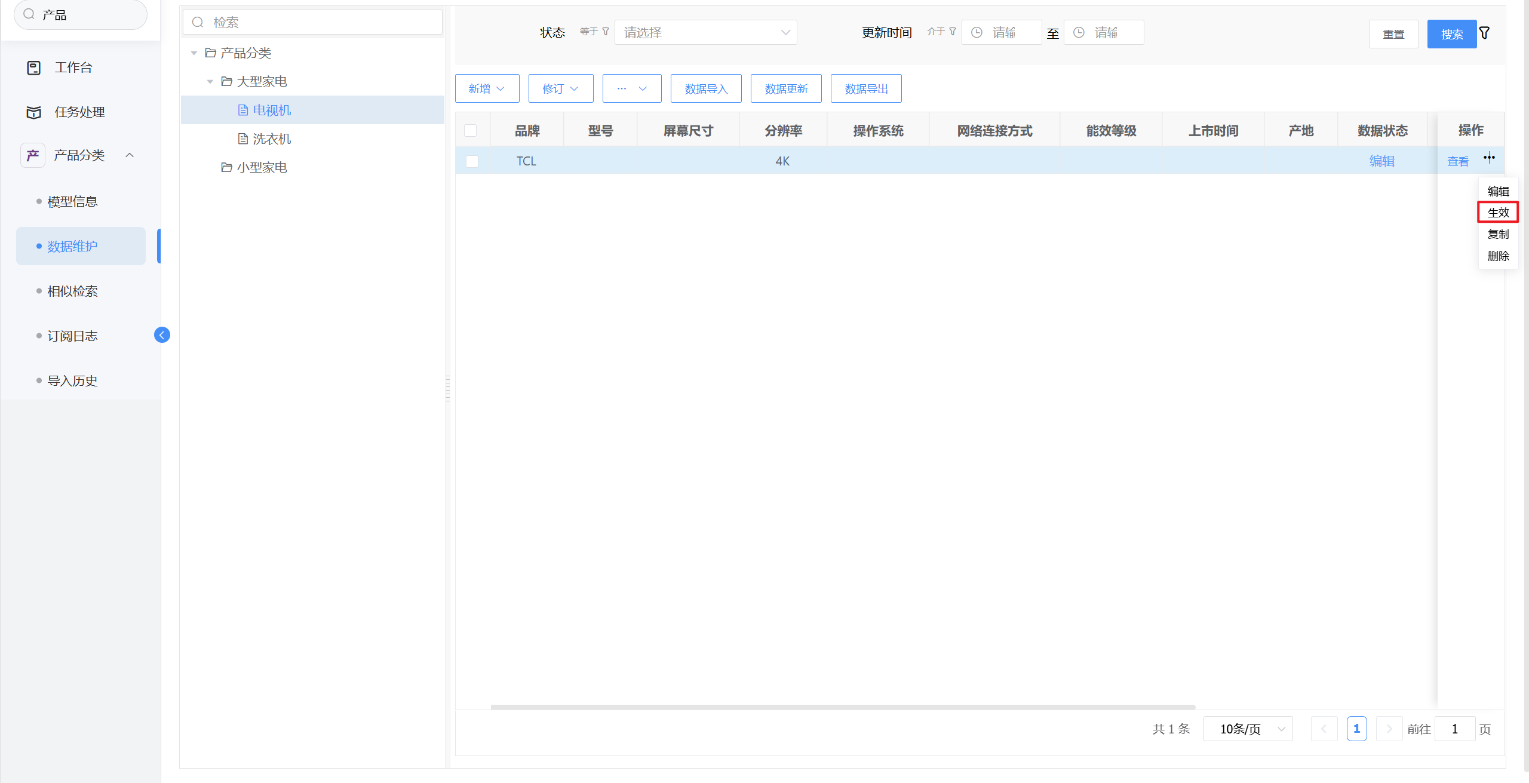Click the 数据导入 button
This screenshot has height=783, width=1529.
coord(705,88)
